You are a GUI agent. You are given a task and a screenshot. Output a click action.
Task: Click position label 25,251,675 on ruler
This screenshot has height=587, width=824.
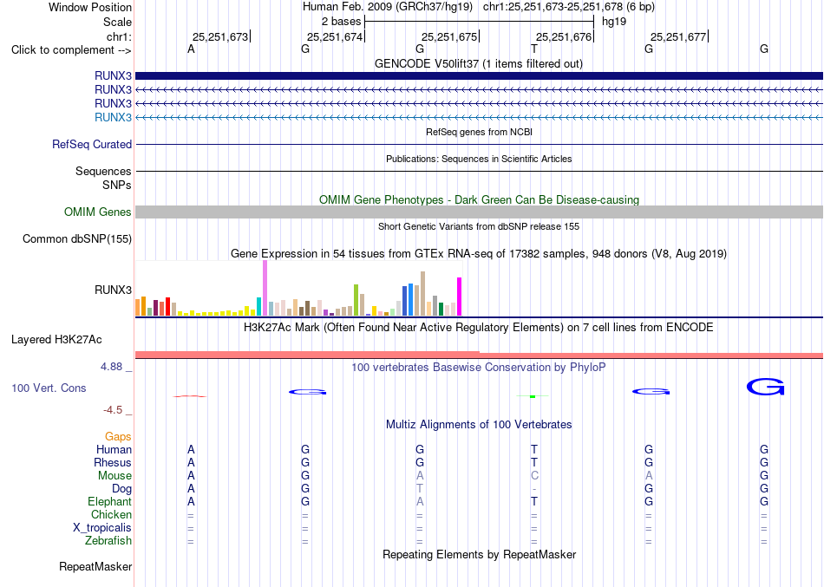(x=449, y=36)
